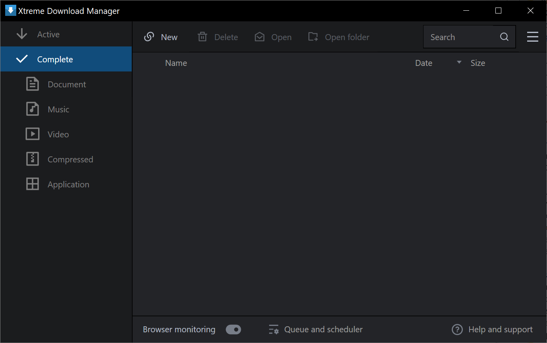Filter by the Music category icon
Screen dimensions: 547x343
(33, 109)
